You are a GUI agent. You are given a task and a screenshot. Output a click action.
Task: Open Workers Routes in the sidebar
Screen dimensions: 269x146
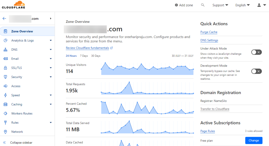pyautogui.click(x=27, y=113)
